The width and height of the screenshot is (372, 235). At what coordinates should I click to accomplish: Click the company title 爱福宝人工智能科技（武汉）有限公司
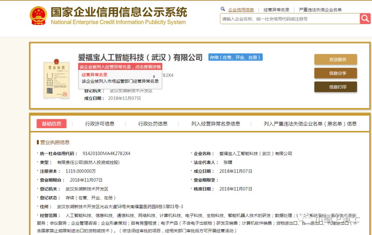coord(140,58)
